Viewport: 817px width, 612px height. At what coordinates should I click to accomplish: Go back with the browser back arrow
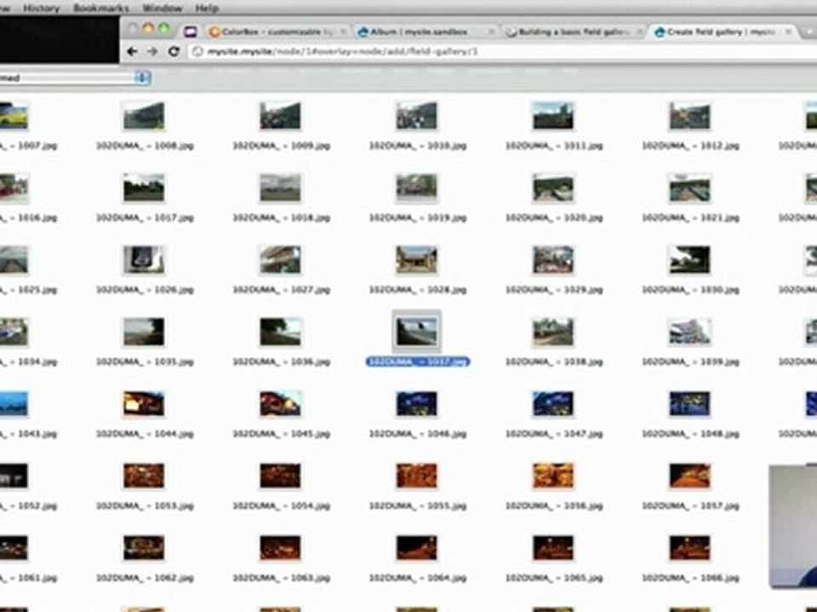pos(133,51)
